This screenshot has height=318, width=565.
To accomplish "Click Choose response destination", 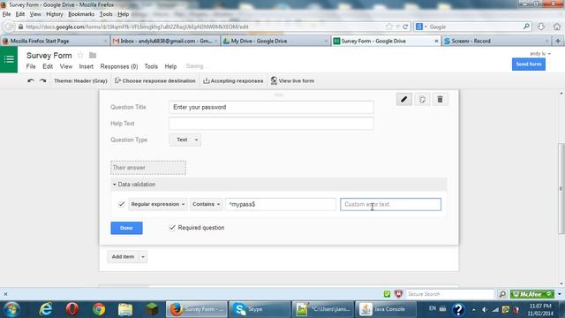I will coord(155,80).
